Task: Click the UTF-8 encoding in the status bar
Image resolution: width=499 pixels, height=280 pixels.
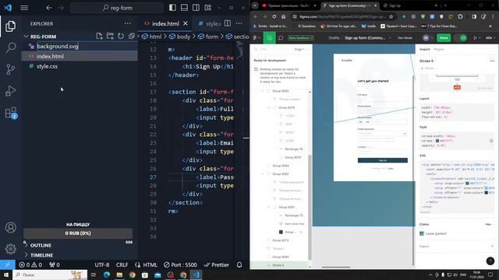Action: pyautogui.click(x=102, y=264)
